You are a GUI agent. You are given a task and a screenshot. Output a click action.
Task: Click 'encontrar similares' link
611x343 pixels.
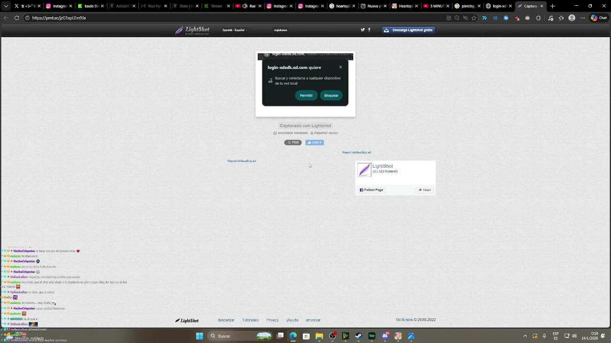tap(291, 133)
